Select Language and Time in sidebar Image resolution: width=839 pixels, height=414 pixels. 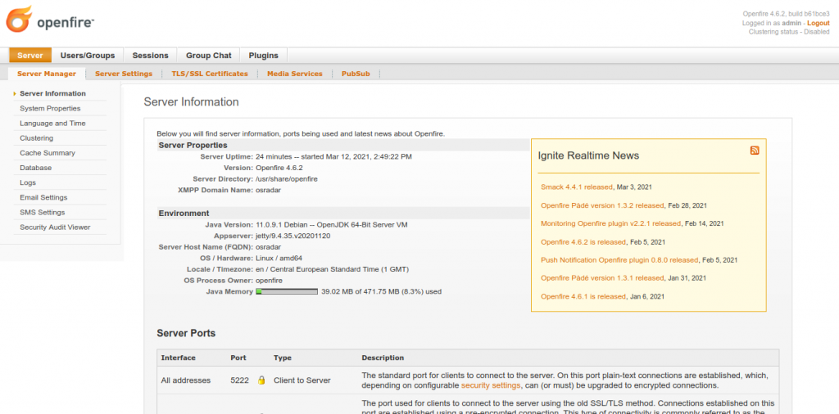coord(52,124)
